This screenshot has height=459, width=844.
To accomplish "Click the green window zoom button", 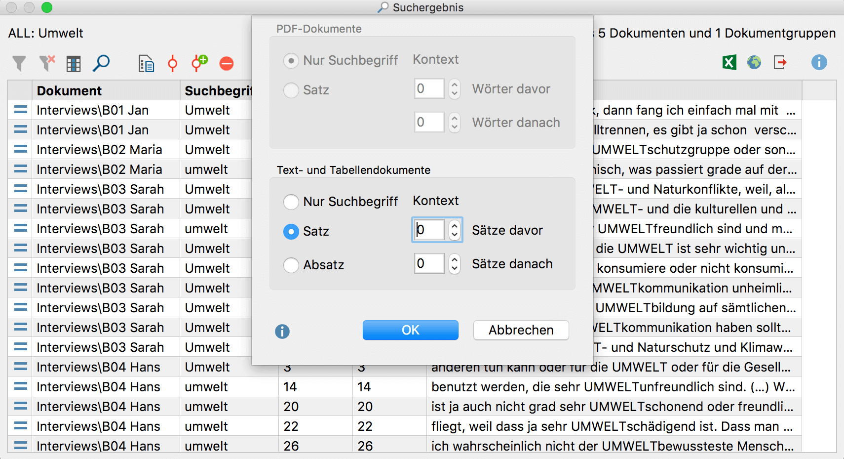I will point(47,7).
